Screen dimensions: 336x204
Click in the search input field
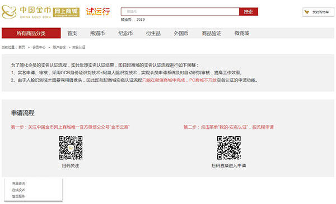click(180, 12)
